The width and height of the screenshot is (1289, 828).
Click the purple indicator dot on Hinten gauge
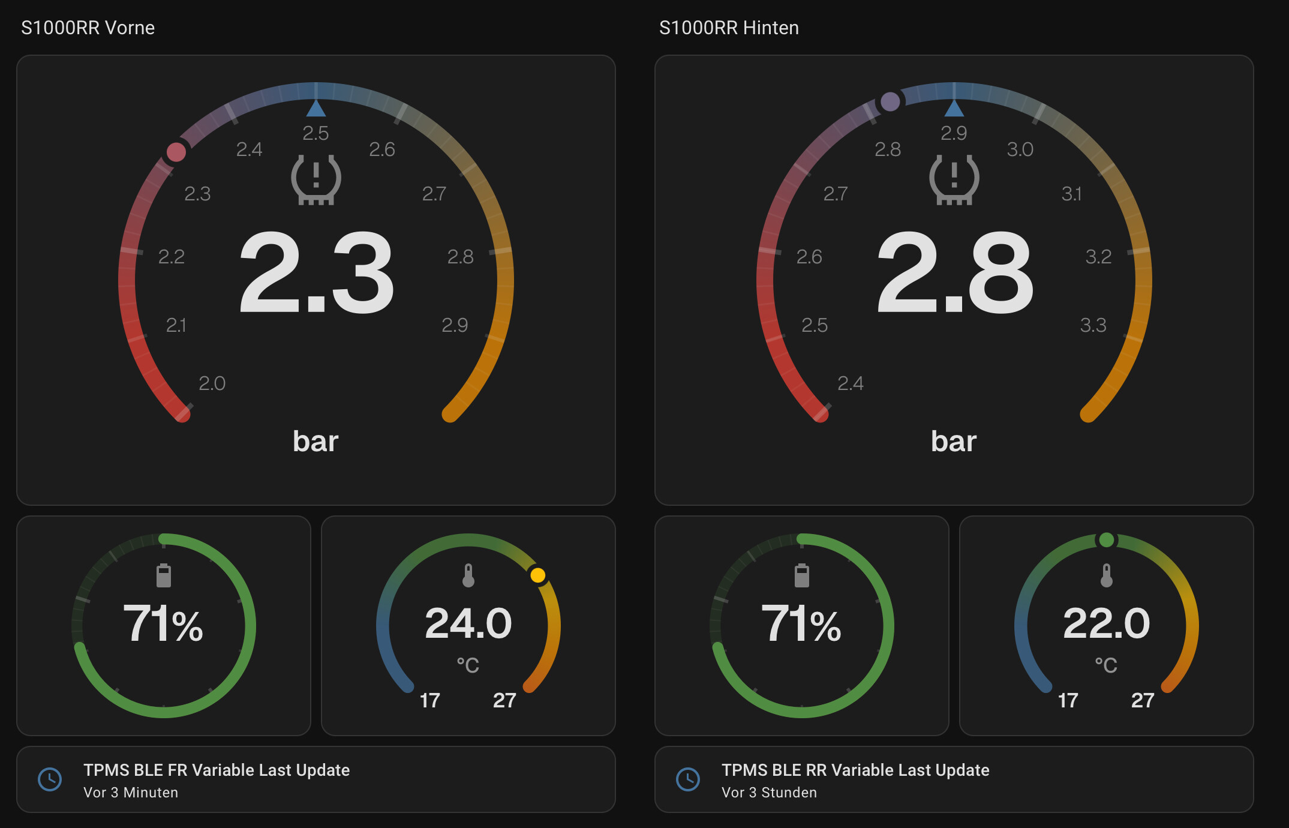pos(890,102)
